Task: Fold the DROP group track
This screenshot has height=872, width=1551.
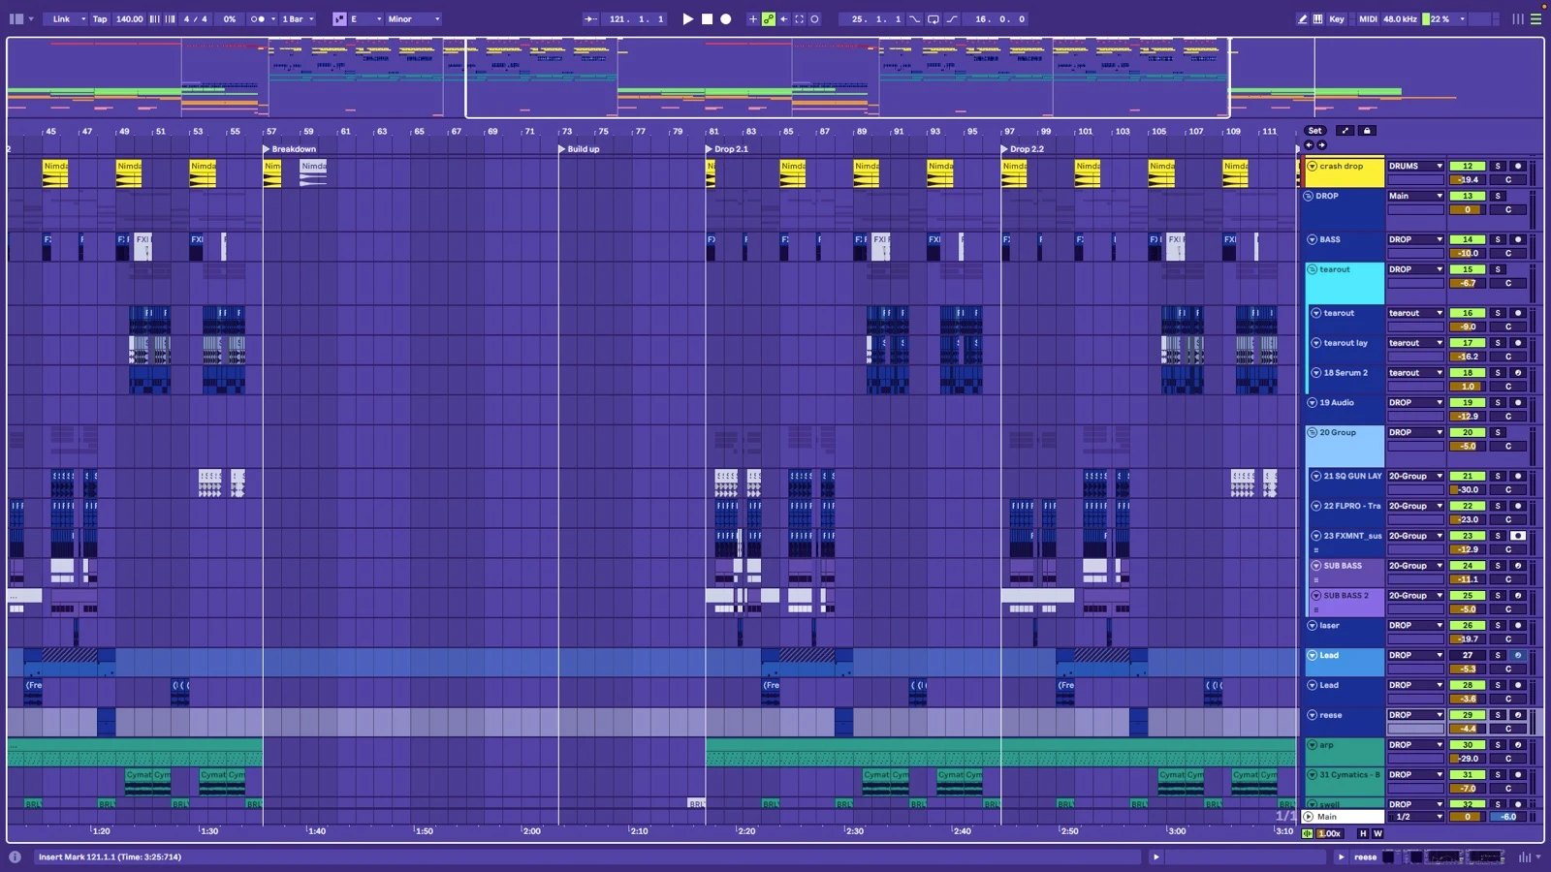Action: pos(1309,196)
